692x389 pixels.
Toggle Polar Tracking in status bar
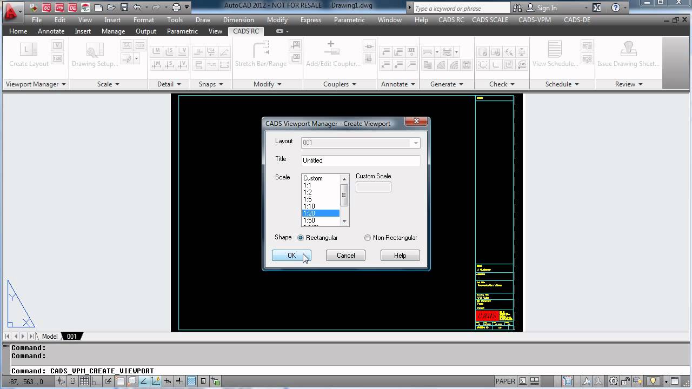point(108,381)
